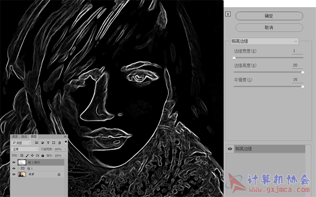Enable the shape layer filter icon
This screenshot has width=316, height=197.
[54, 143]
